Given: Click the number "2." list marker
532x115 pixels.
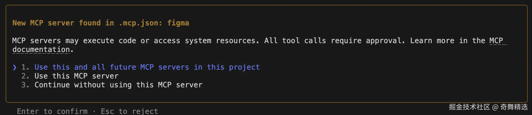Looking at the screenshot, I should pyautogui.click(x=25, y=76).
